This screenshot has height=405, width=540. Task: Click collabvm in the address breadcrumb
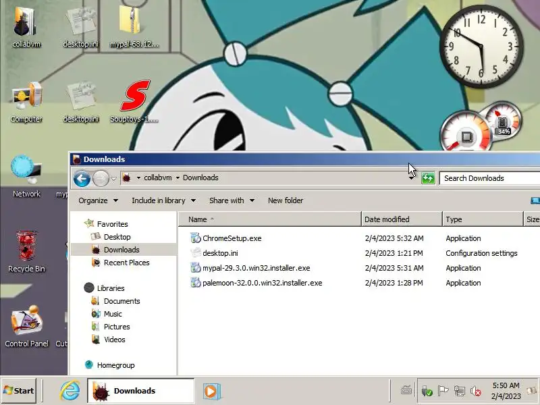click(x=158, y=178)
